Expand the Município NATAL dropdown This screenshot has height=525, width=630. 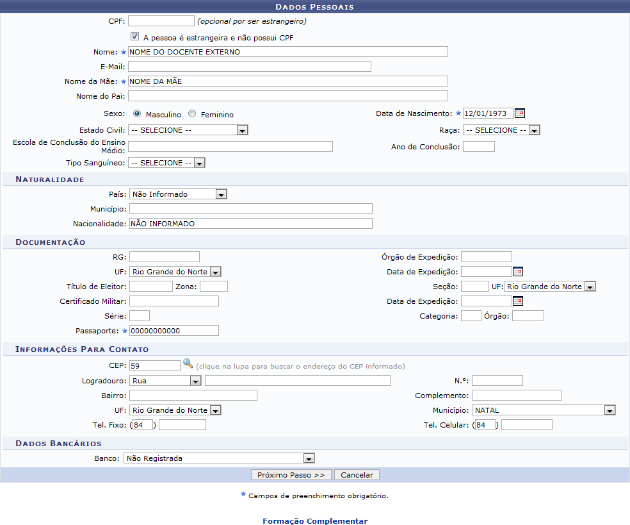click(610, 410)
